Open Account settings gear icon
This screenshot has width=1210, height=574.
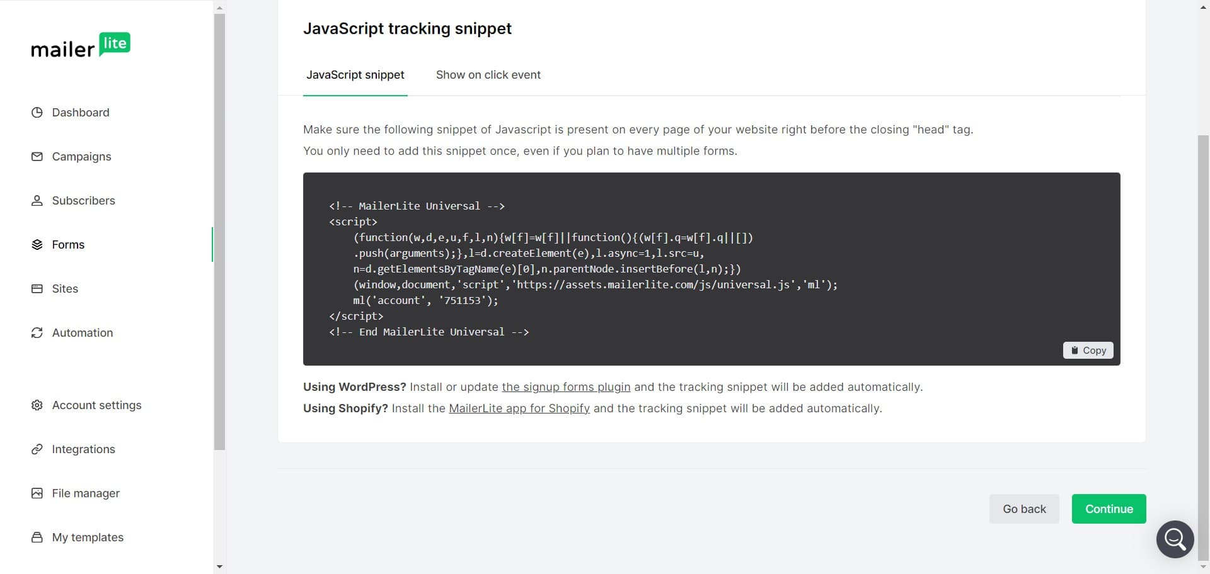(37, 405)
